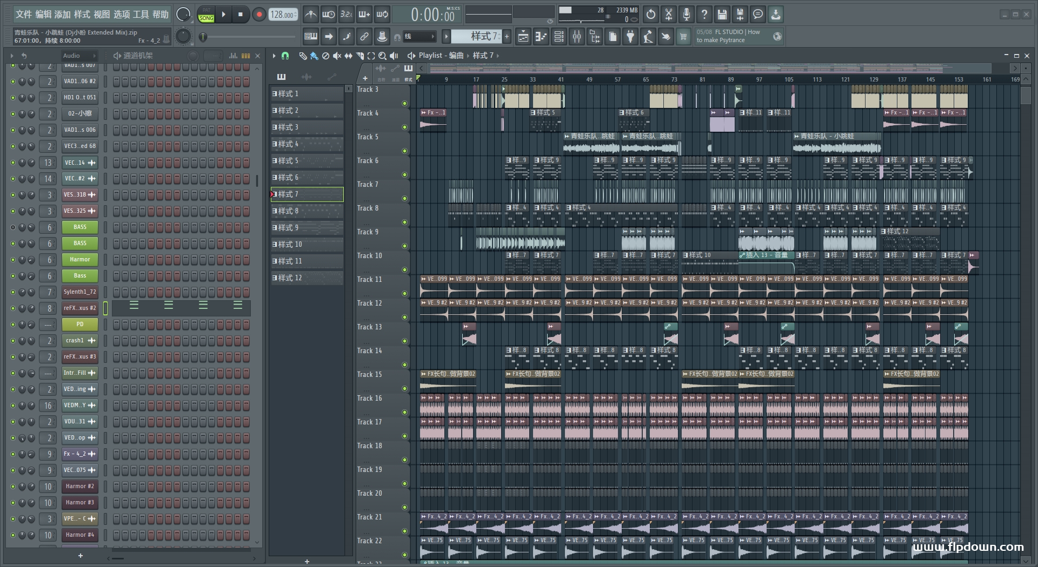Viewport: 1038px width, 567px height.
Task: Toggle the loop recording icon
Action: pos(382,15)
